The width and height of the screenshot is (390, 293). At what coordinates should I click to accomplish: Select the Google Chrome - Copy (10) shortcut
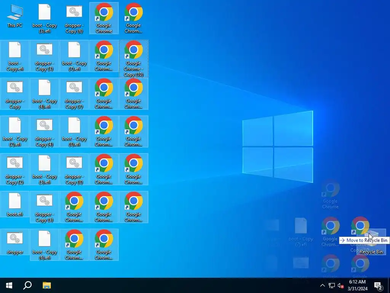pos(134,59)
